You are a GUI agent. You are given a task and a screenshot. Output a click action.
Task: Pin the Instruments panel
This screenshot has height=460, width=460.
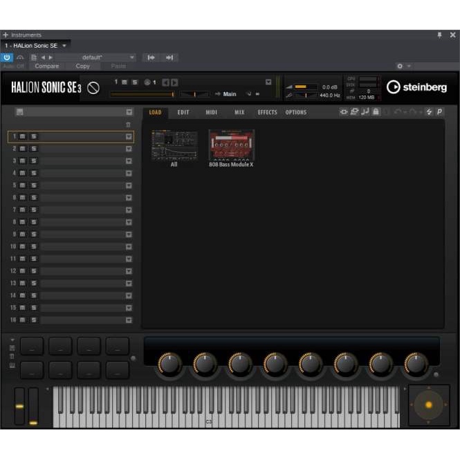coord(439,35)
